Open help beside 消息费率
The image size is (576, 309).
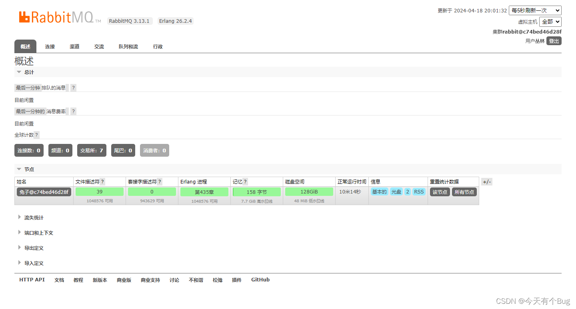tap(73, 111)
